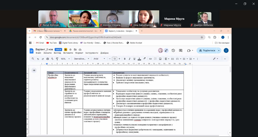Open the Файл menu

(x=38, y=53)
